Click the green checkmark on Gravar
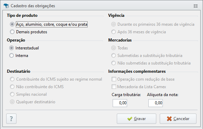 coord(130,119)
